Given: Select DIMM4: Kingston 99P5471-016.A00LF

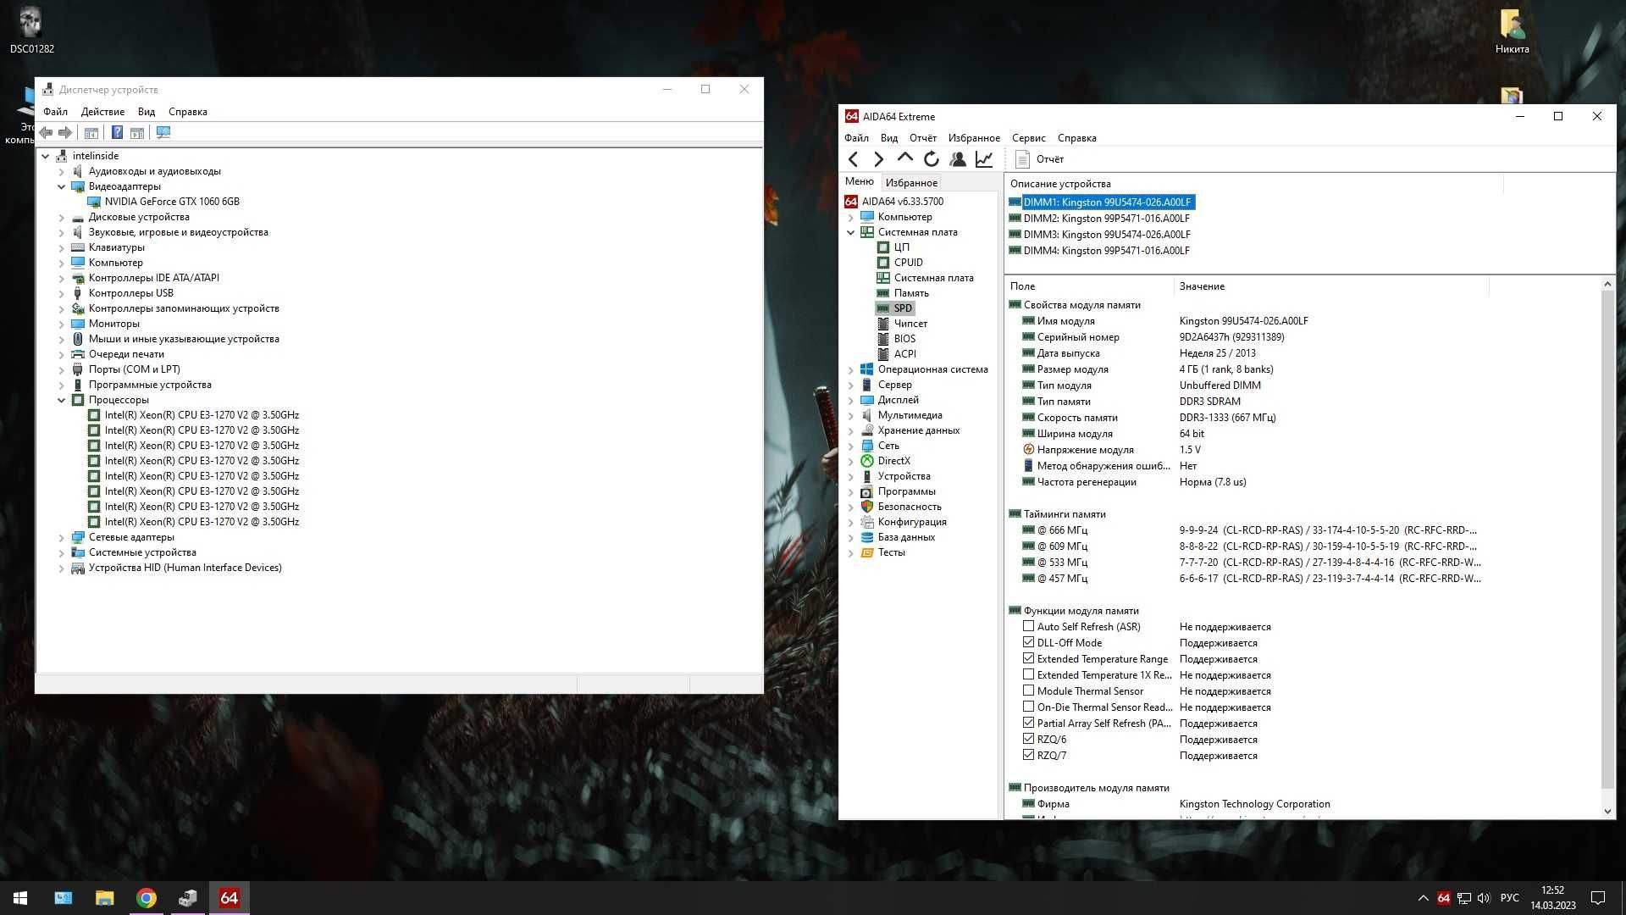Looking at the screenshot, I should click(1099, 251).
